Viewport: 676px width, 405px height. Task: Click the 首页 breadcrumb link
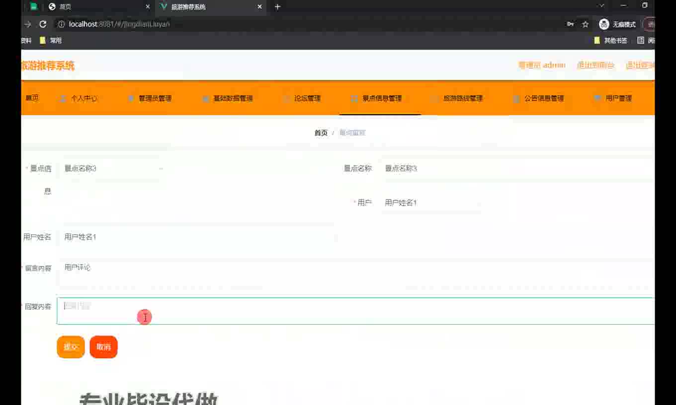click(321, 133)
